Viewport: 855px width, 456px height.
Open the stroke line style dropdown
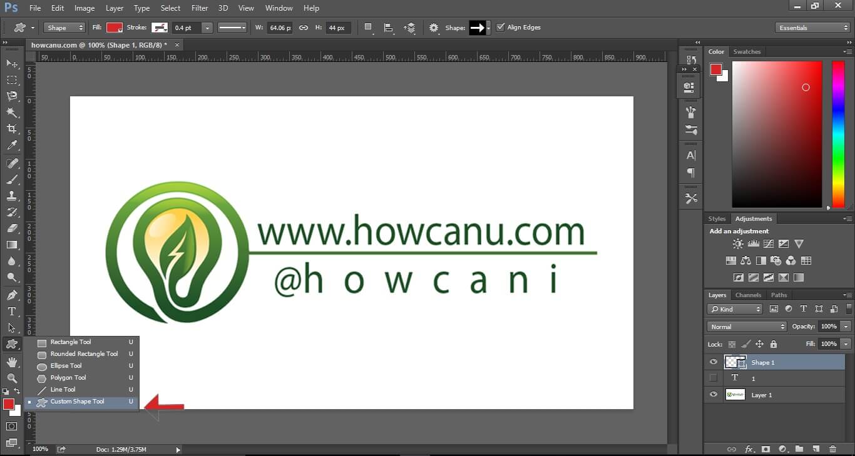point(231,28)
